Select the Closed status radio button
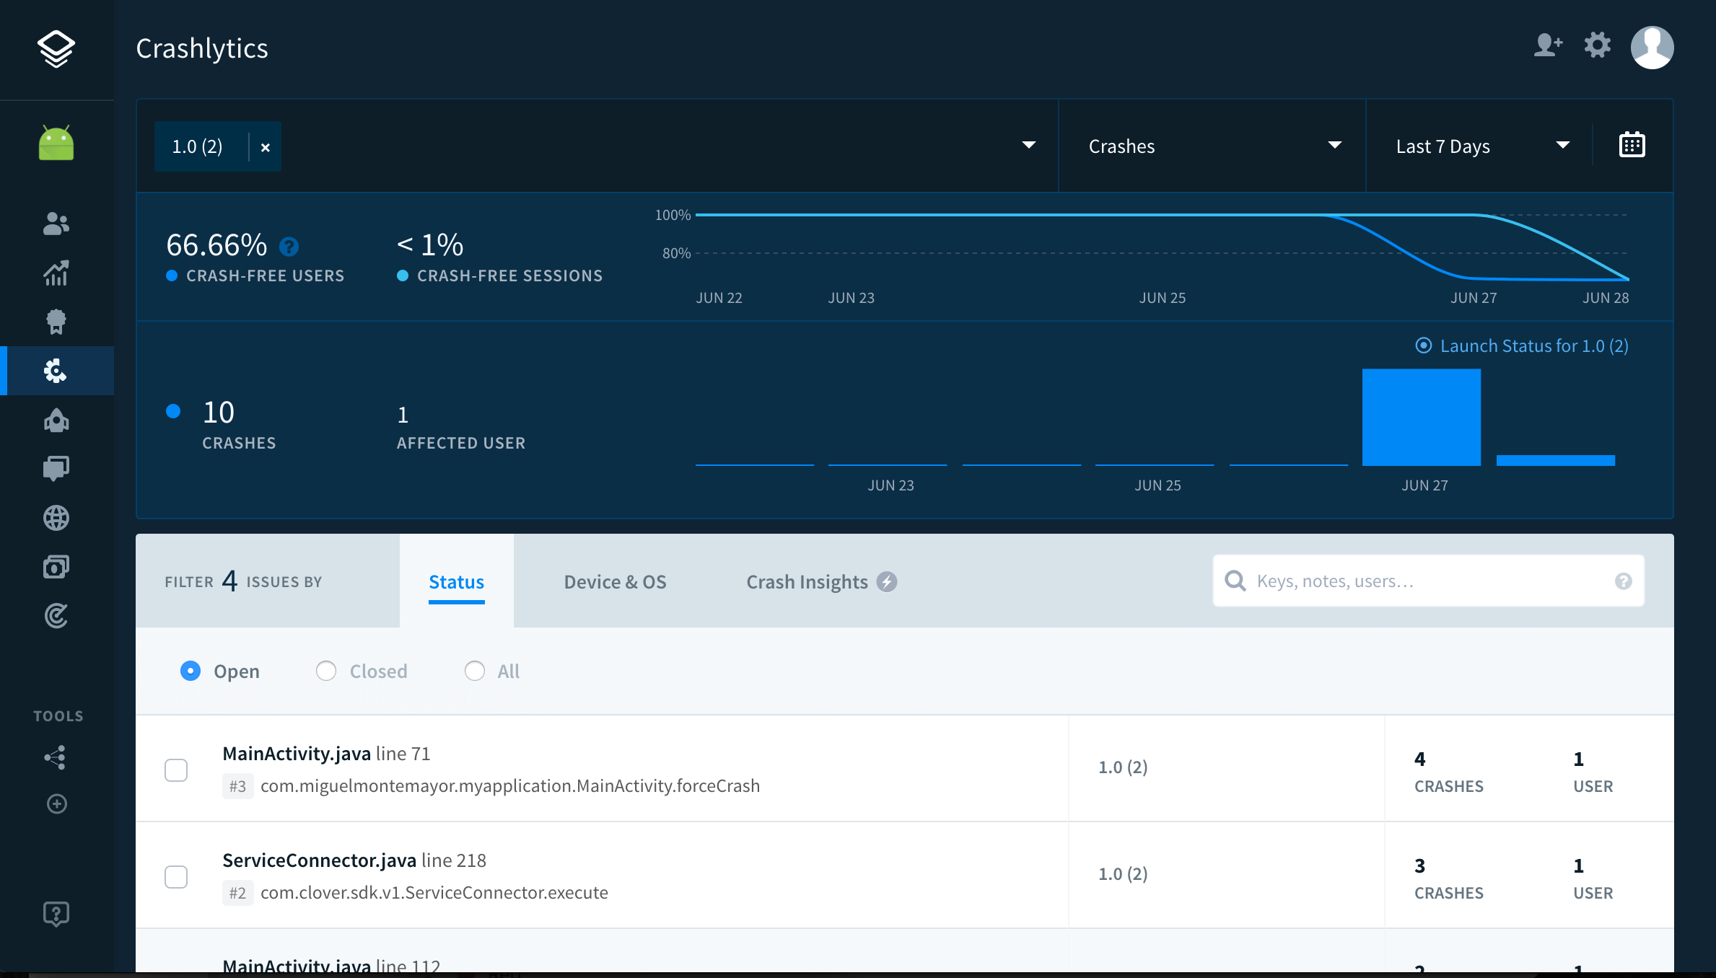This screenshot has height=978, width=1716. coord(326,671)
